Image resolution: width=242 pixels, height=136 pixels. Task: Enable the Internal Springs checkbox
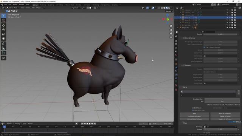click(x=184, y=38)
